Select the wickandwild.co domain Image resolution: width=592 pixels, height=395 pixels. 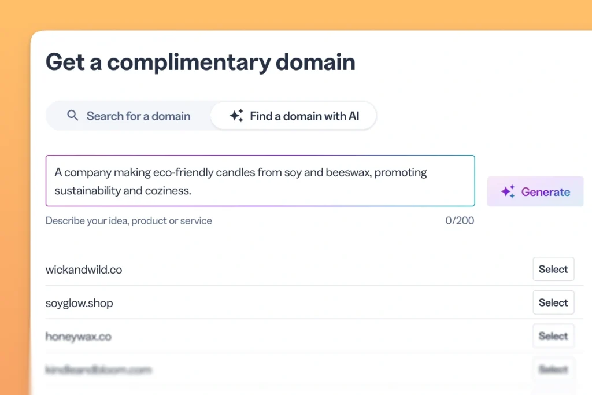point(553,270)
